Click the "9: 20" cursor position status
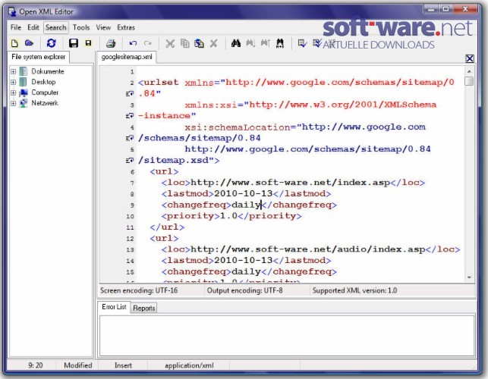488x379 pixels. click(x=36, y=365)
